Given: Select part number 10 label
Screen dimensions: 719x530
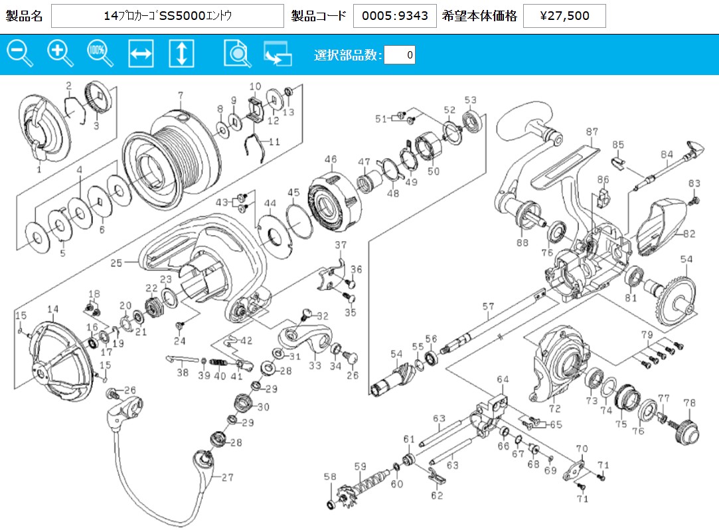Looking at the screenshot, I should (x=256, y=86).
